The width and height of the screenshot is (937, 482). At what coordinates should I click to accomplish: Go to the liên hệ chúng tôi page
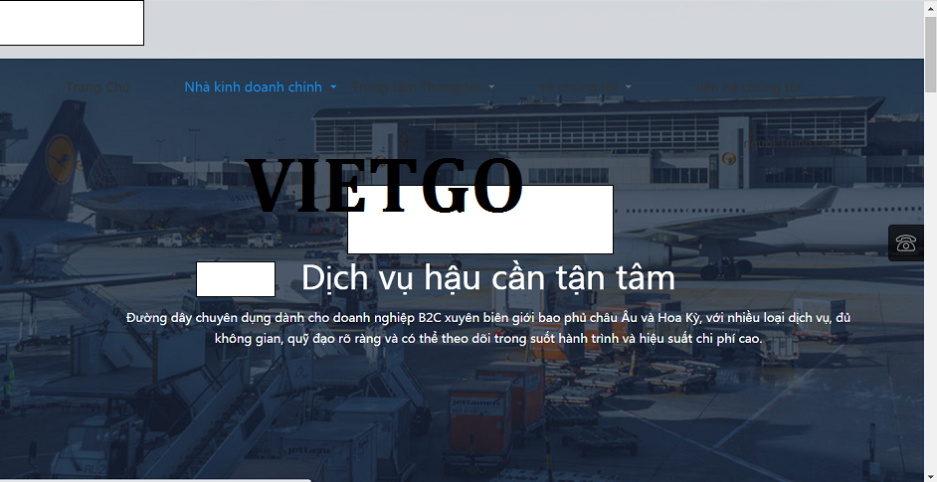click(x=749, y=87)
